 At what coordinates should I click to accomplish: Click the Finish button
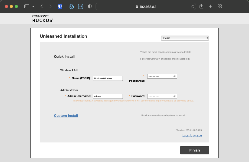click(195, 150)
